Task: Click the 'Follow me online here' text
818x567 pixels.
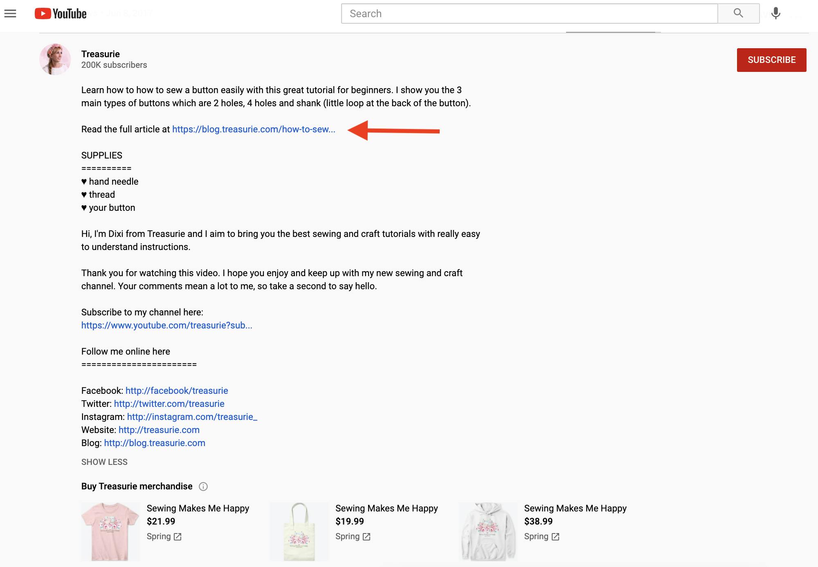Action: [126, 351]
